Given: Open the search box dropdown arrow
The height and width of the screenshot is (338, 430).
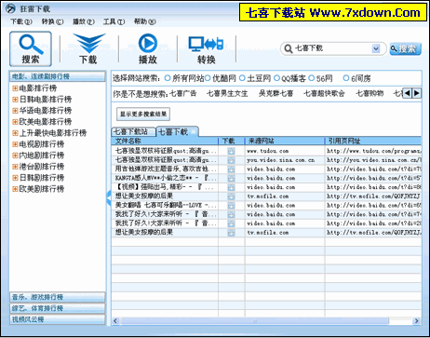Looking at the screenshot, I should [x=376, y=48].
